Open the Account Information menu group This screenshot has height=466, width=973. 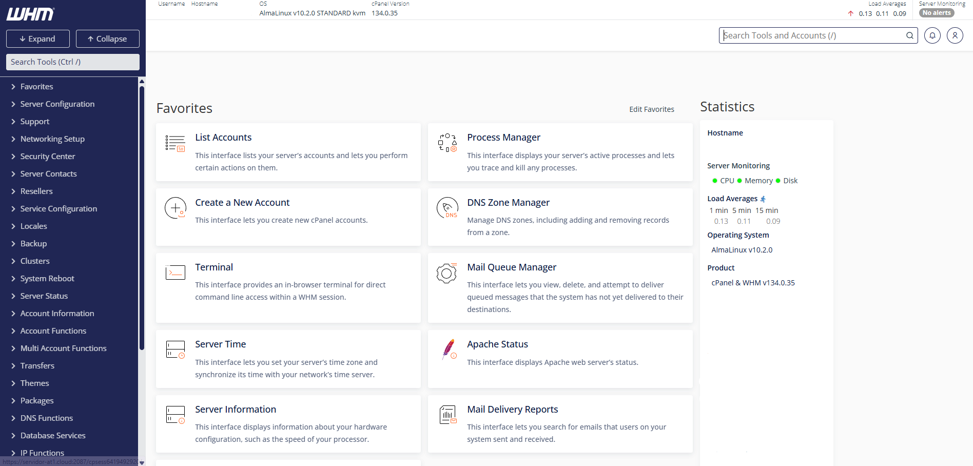[69, 314]
